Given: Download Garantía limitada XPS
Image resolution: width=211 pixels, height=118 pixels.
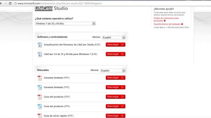Looking at the screenshot, I should [x=115, y=87].
